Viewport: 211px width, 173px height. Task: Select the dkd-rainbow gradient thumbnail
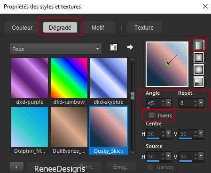click(x=69, y=78)
